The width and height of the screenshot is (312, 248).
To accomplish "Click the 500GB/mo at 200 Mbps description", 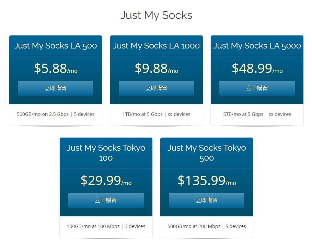I will pos(206,226).
